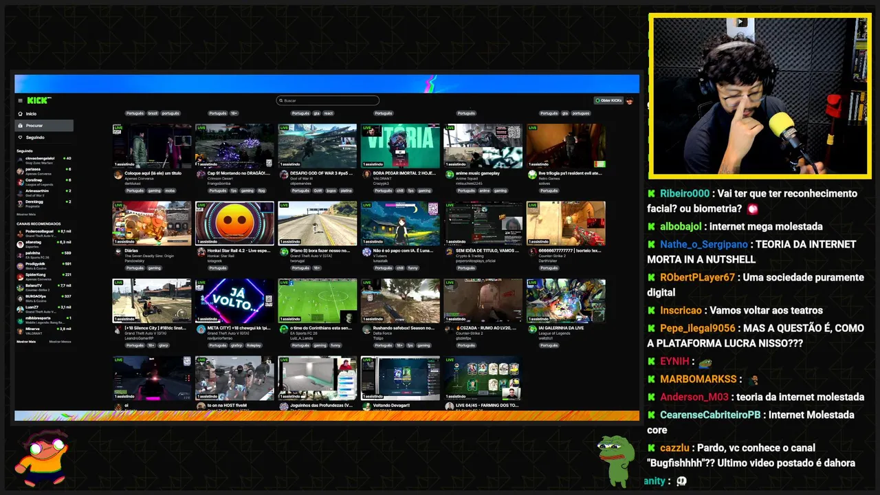Click the gtarp tag under Silence City stream
880x495 pixels.
tap(164, 345)
